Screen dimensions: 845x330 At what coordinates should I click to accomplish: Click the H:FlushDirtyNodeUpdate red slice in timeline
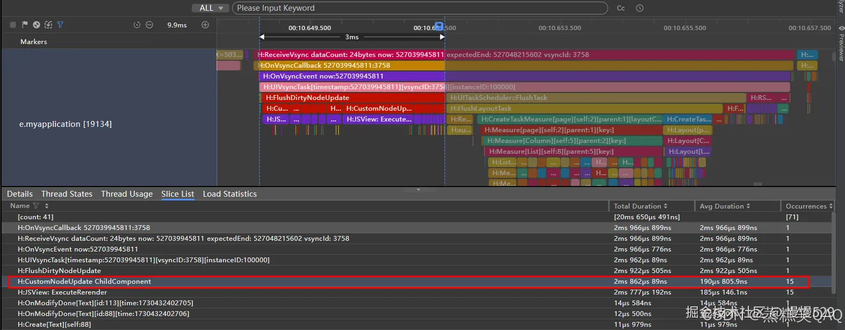click(x=353, y=98)
